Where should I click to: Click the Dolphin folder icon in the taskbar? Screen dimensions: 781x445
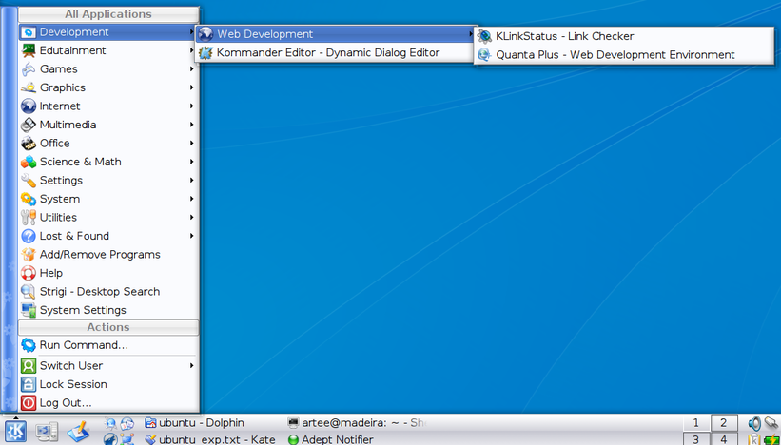150,423
